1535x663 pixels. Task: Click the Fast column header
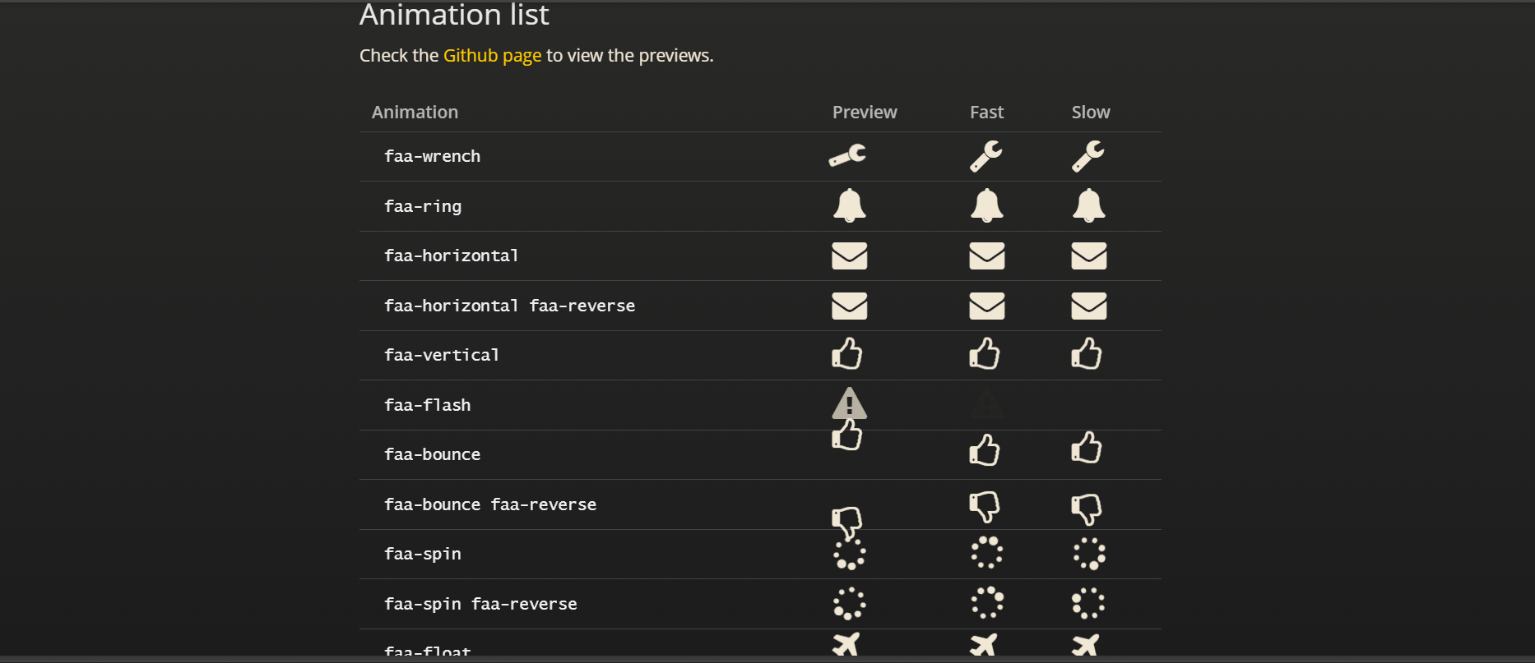tap(987, 113)
